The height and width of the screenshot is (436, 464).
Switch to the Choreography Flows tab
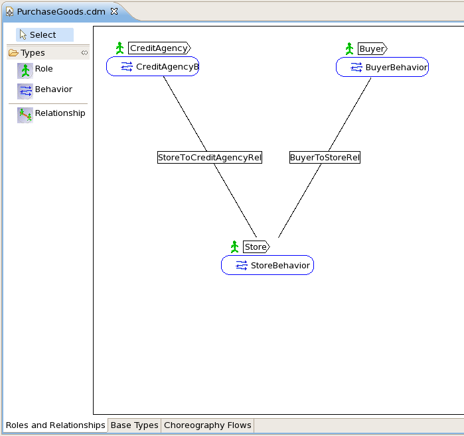pos(207,425)
